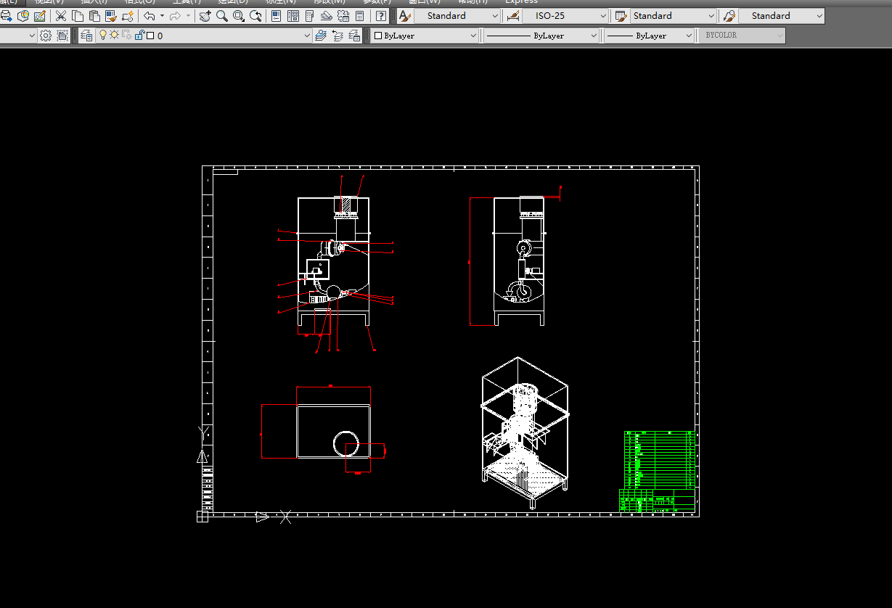Open the Layer Properties Manager

click(x=87, y=35)
